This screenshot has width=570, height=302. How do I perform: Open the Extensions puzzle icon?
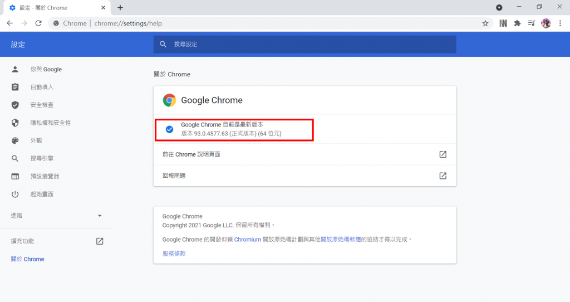click(517, 23)
